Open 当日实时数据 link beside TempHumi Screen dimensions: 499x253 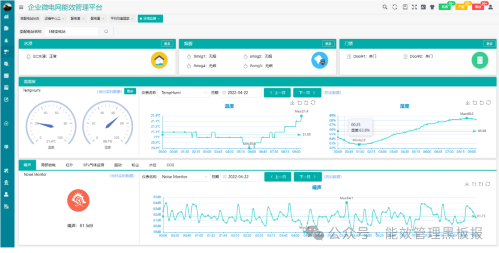[x=110, y=91]
